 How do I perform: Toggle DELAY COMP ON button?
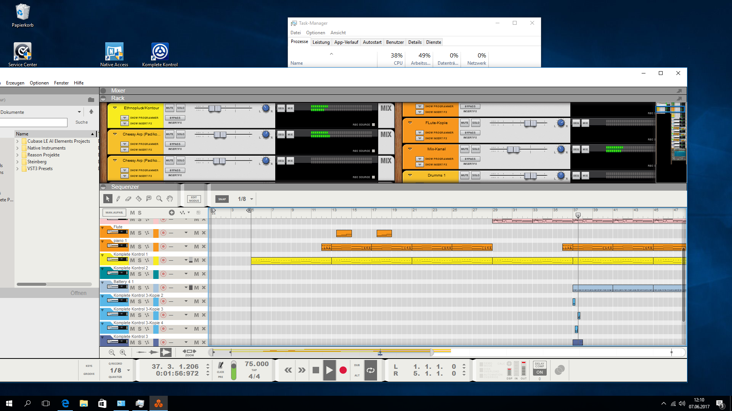[x=539, y=369]
